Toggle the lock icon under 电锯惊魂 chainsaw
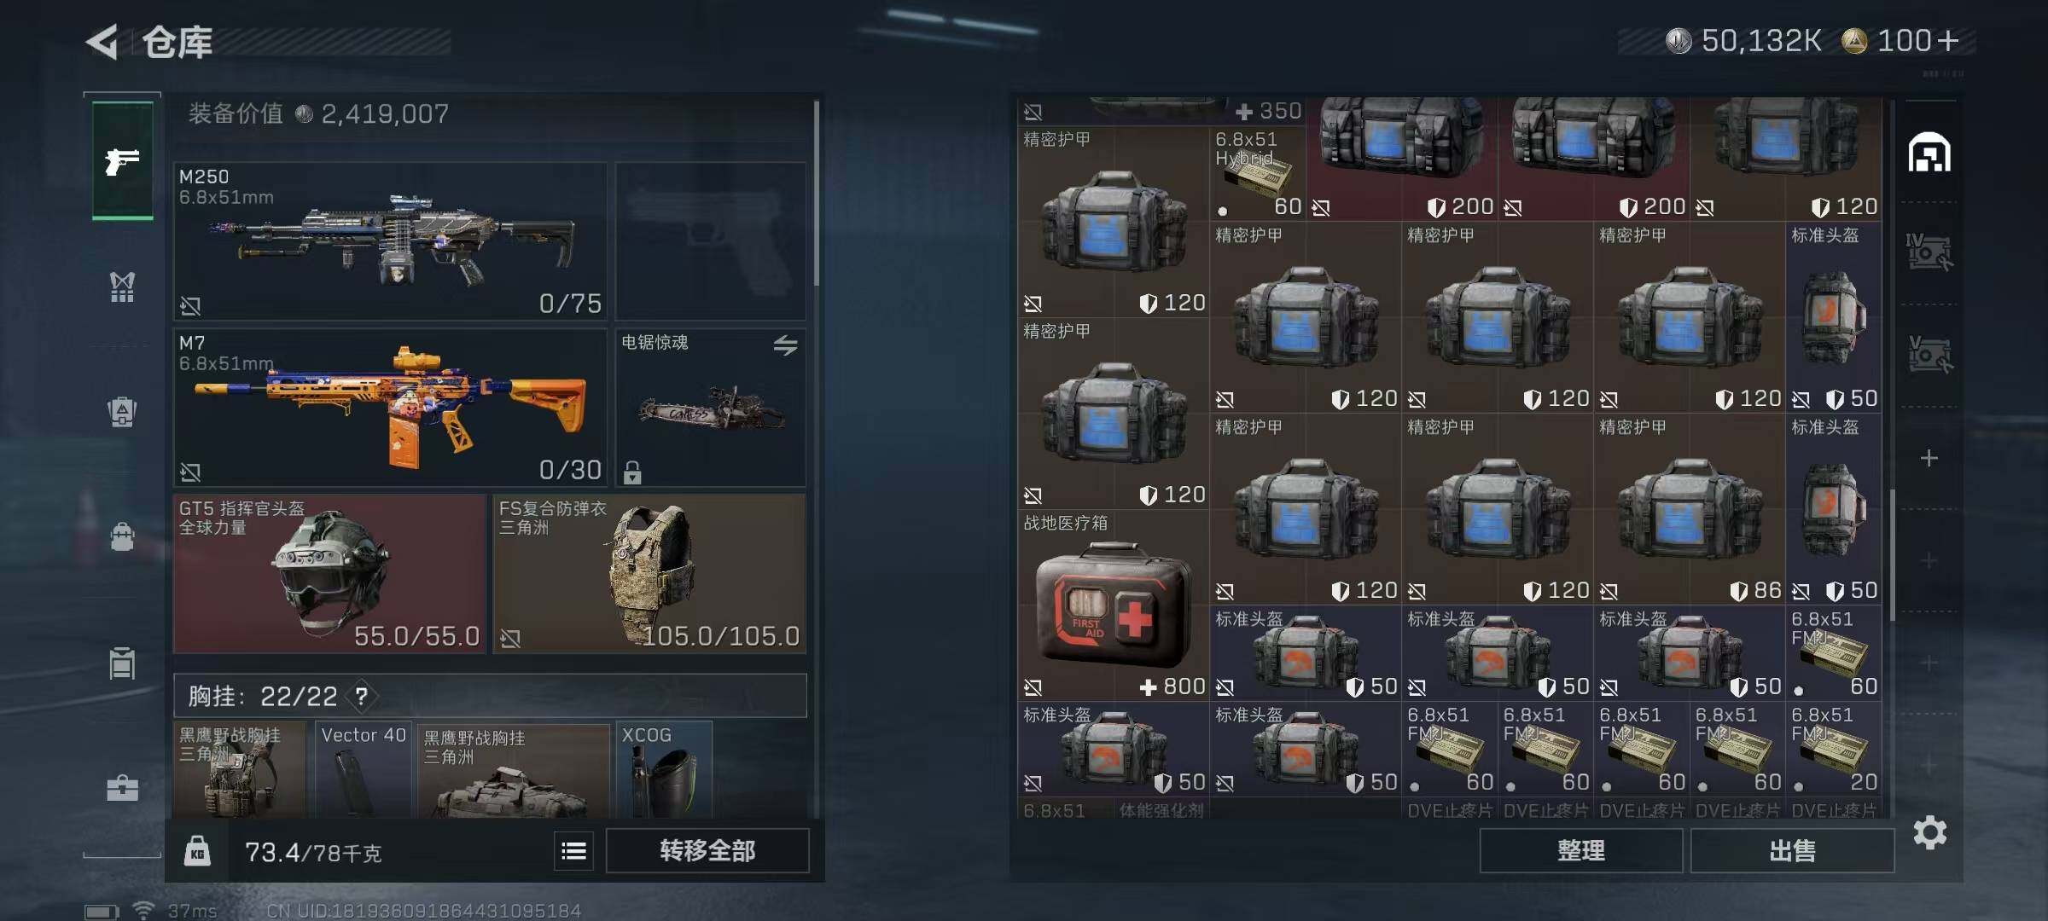This screenshot has height=921, width=2048. click(x=632, y=472)
